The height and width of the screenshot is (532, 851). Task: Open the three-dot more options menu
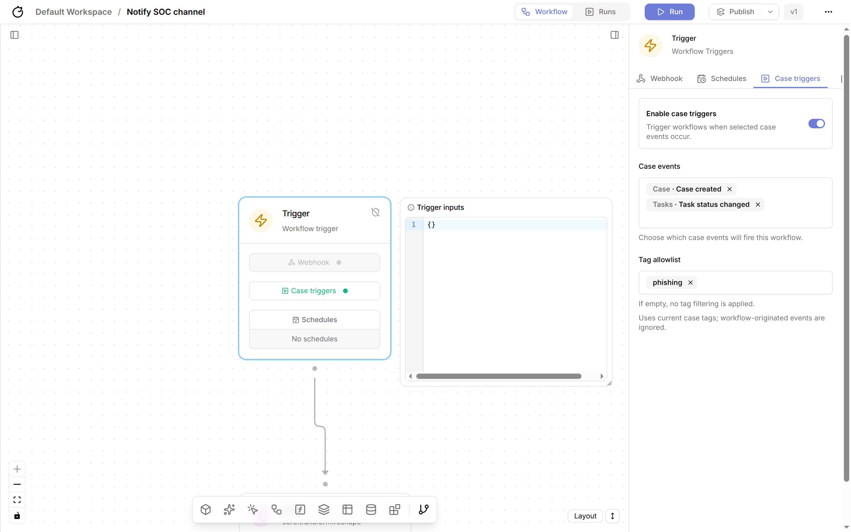tap(828, 12)
